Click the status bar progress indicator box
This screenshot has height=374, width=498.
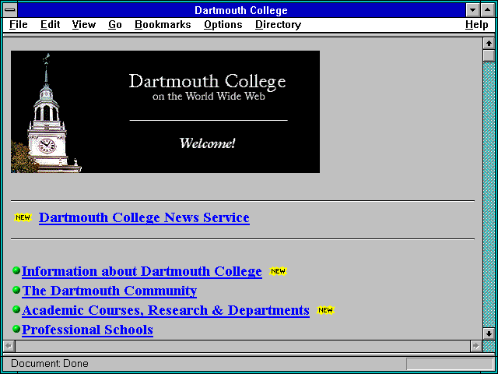tap(450, 364)
